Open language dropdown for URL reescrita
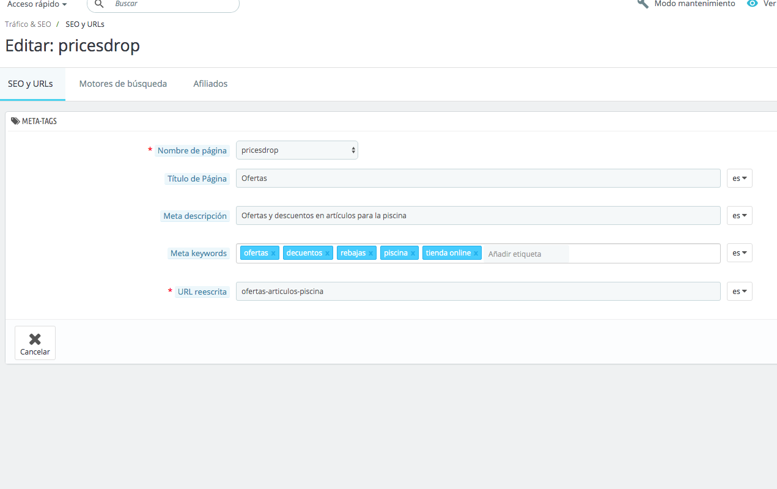 [740, 292]
